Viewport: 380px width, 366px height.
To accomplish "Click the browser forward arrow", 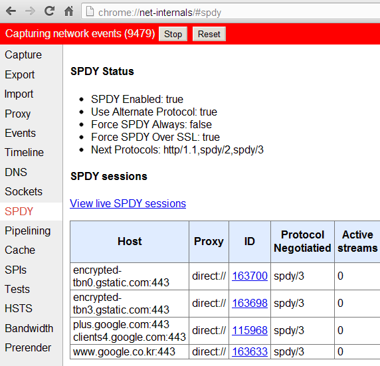I will [30, 11].
